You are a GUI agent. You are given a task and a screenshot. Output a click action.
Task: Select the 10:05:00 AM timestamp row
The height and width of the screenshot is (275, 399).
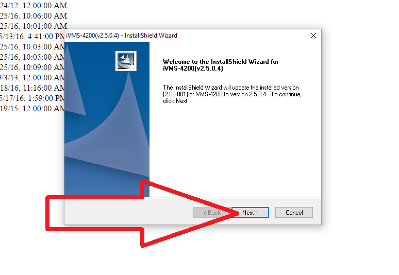pyautogui.click(x=32, y=57)
